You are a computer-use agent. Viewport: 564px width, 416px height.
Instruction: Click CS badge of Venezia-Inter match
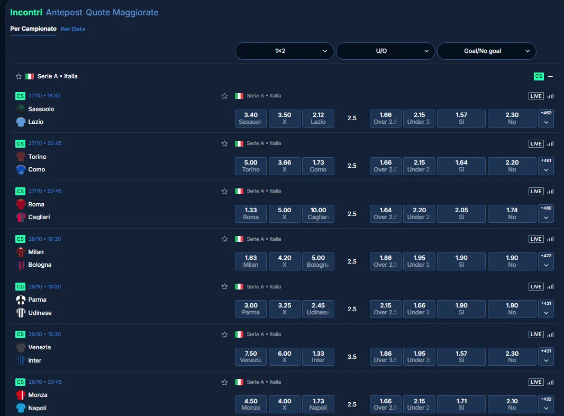(20, 334)
